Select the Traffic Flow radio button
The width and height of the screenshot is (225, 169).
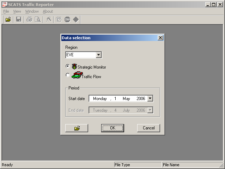coord(68,75)
